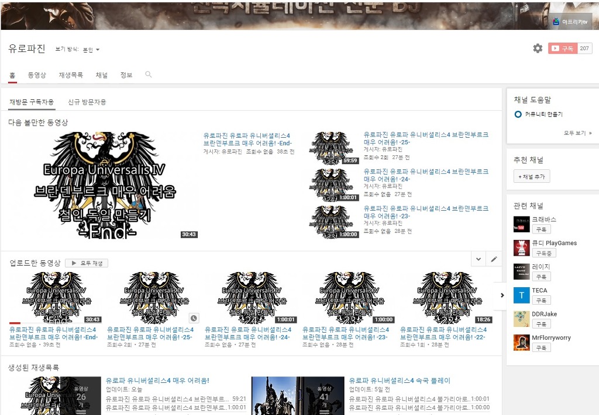This screenshot has width=599, height=415.
Task: Switch to the 홈 tab
Action: point(12,75)
